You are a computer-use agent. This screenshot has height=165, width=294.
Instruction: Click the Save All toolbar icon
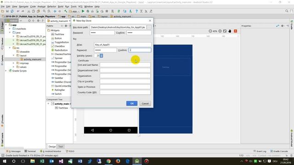click(x=7, y=11)
